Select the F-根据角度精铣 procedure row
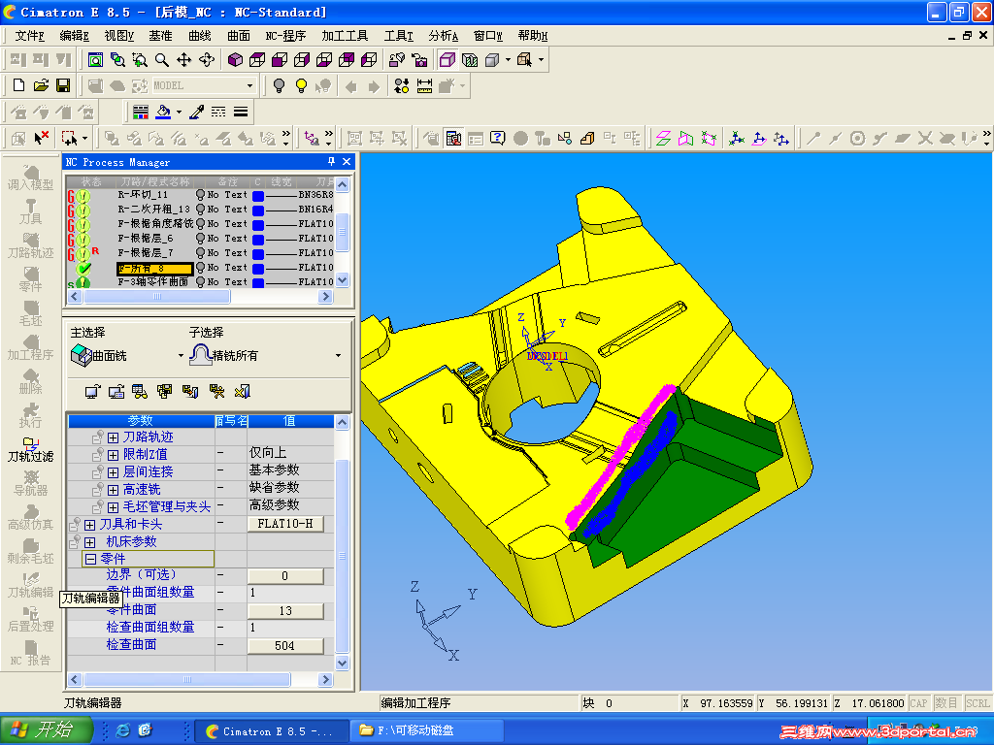This screenshot has height=745, width=994. click(x=155, y=224)
